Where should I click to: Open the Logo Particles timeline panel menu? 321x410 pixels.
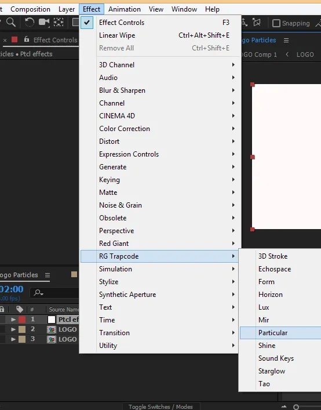coord(48,275)
